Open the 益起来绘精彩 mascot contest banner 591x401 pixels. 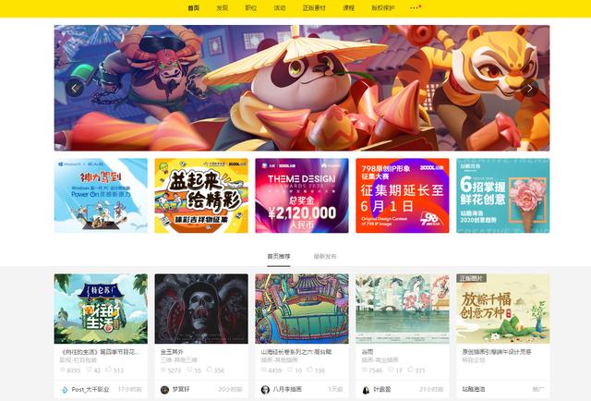(x=201, y=195)
